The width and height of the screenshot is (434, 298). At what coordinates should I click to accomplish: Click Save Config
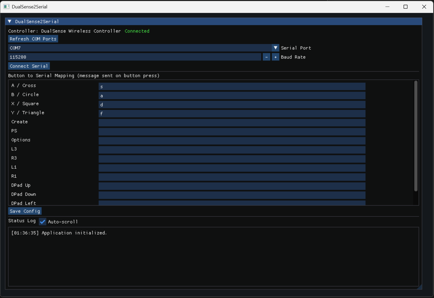click(x=25, y=211)
